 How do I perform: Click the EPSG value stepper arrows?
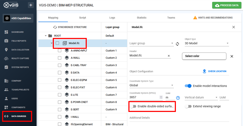click(x=161, y=97)
